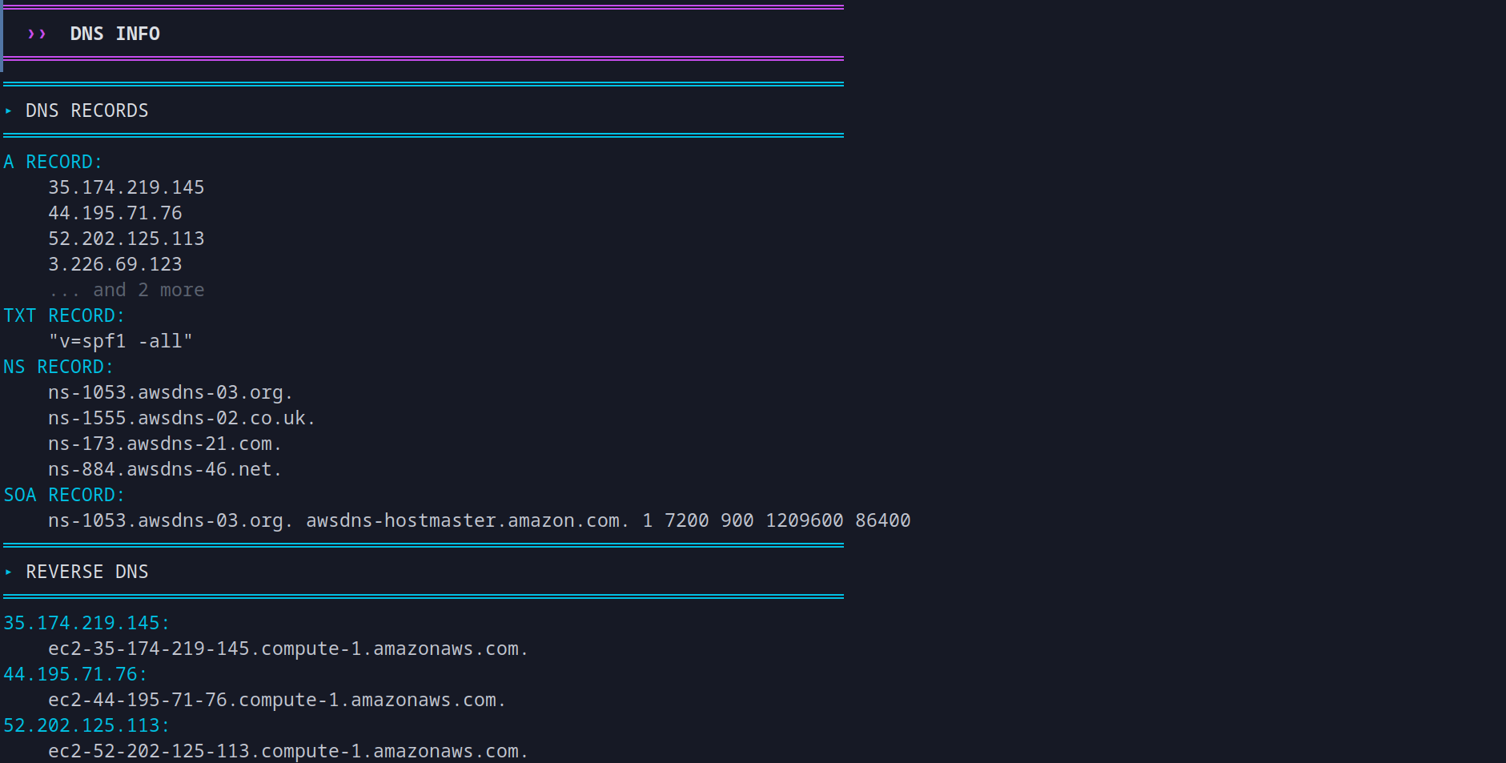
Task: Click the v=spf1 -all TXT value
Action: 120,340
